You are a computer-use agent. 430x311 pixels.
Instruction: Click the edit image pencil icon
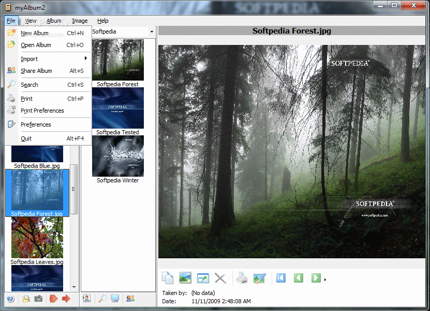click(259, 278)
